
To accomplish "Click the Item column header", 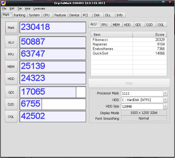I will pyautogui.click(x=112, y=34).
